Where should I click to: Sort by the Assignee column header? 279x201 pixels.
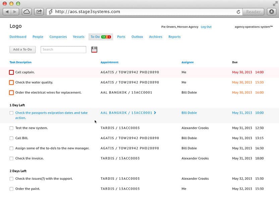pyautogui.click(x=187, y=62)
